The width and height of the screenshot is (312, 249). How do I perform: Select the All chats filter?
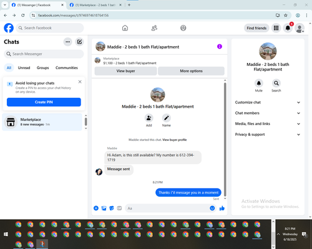tap(9, 68)
